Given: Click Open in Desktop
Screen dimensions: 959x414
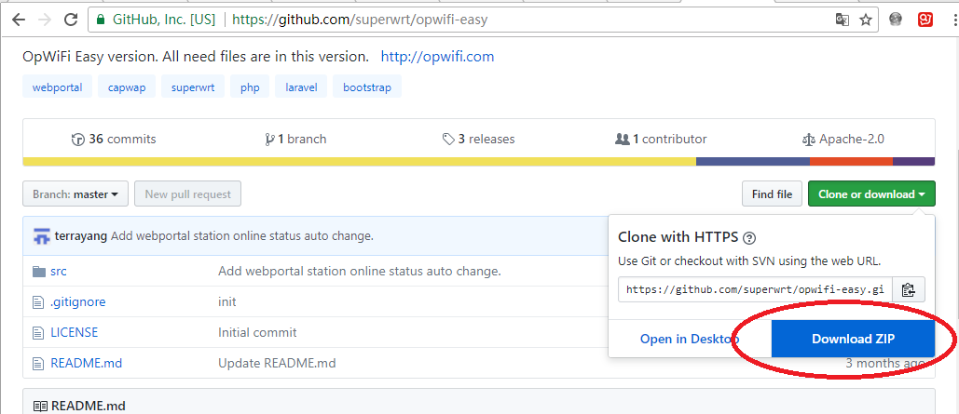Looking at the screenshot, I should tap(690, 339).
